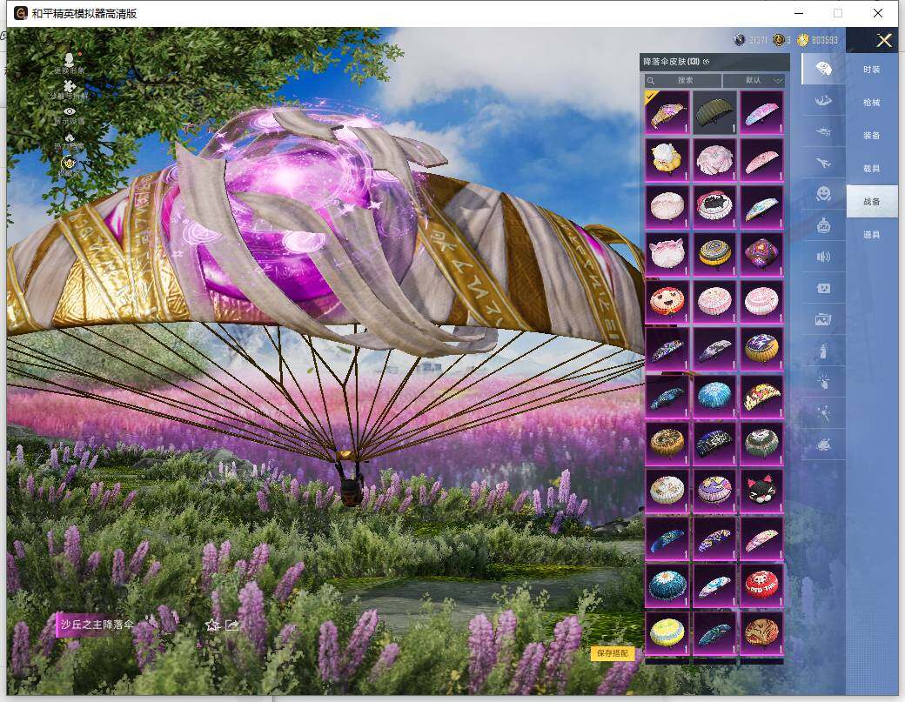
Task: Select the robot pet category icon
Action: 823,225
